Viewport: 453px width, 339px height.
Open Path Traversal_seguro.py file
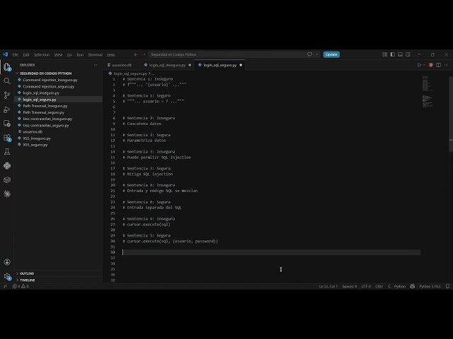point(44,112)
